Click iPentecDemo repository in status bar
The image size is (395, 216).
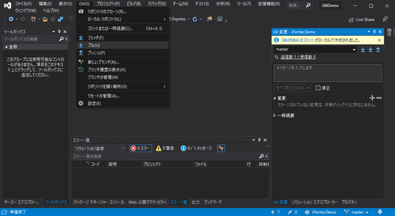coord(320,212)
